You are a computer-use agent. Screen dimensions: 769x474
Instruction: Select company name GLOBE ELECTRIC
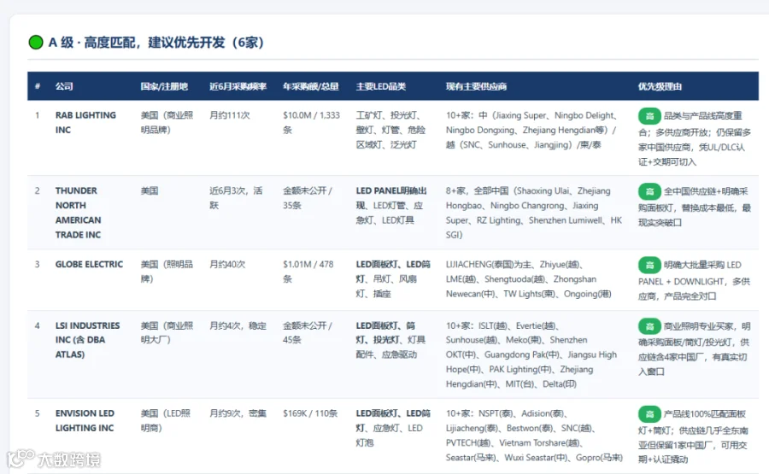click(89, 264)
